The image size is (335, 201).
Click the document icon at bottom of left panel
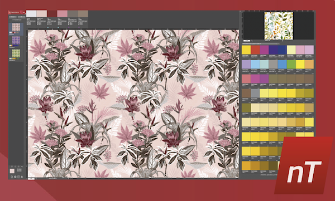[x=12, y=177]
